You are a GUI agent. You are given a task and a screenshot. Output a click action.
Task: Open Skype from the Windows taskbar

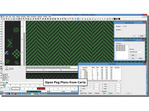tap(21, 94)
